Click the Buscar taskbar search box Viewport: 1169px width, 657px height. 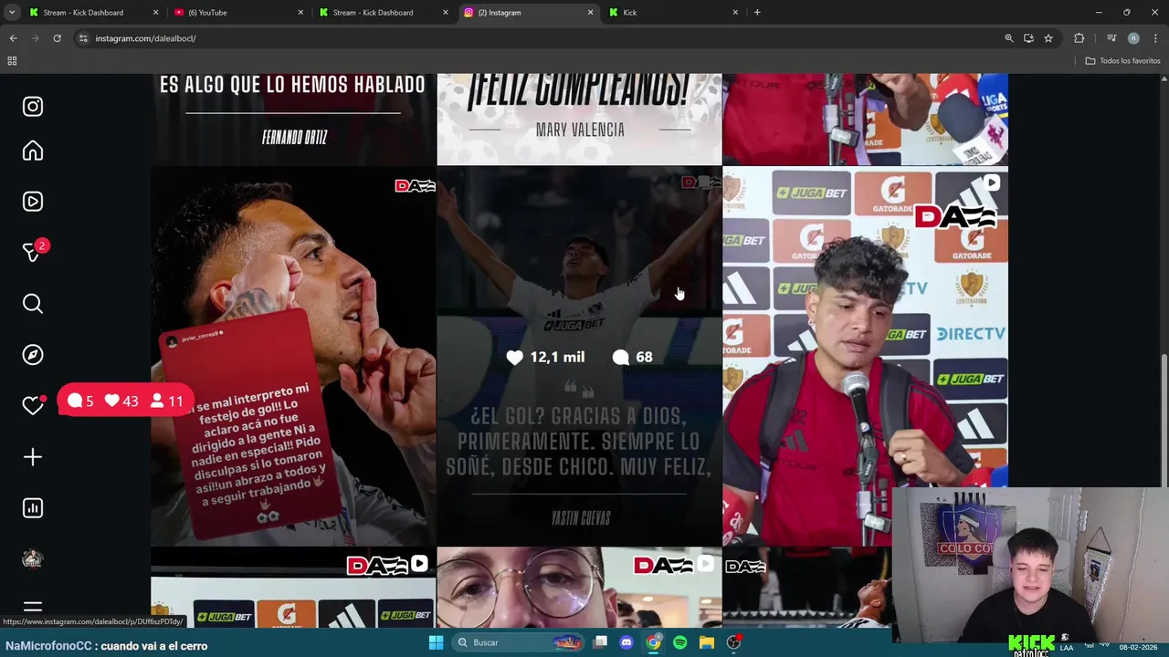518,642
